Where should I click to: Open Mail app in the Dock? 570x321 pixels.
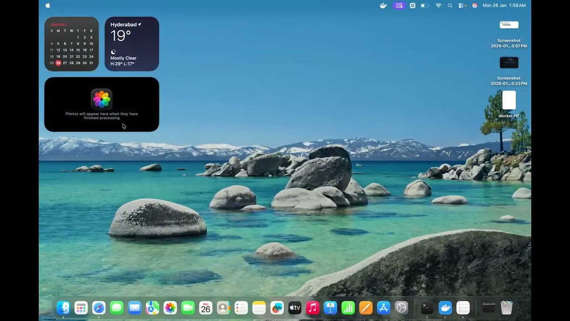134,308
